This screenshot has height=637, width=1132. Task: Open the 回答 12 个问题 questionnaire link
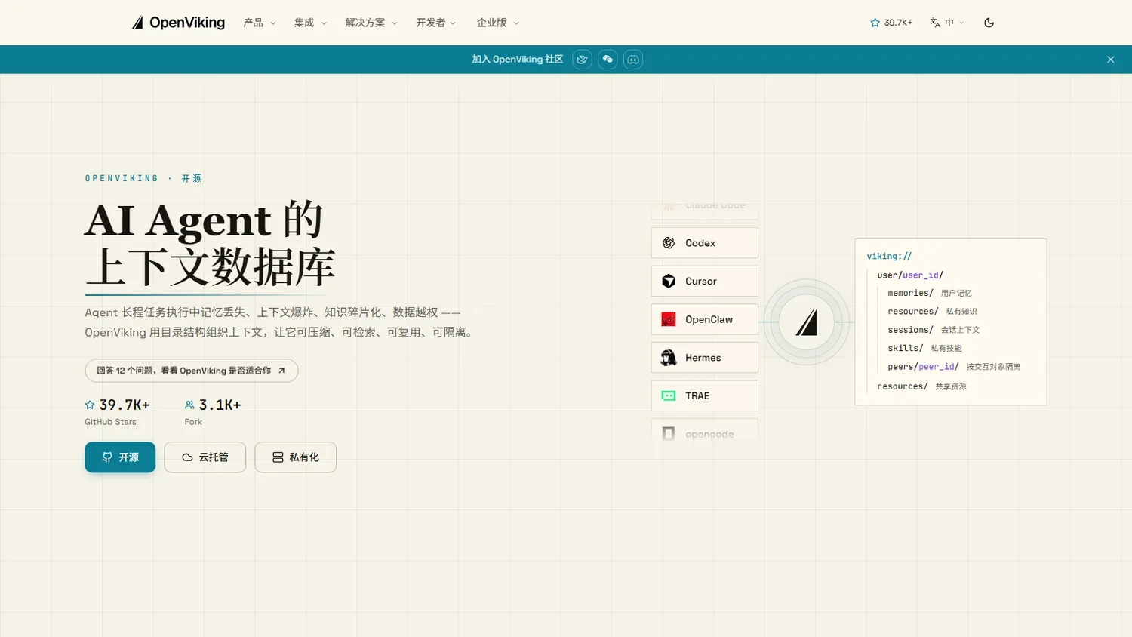click(192, 371)
